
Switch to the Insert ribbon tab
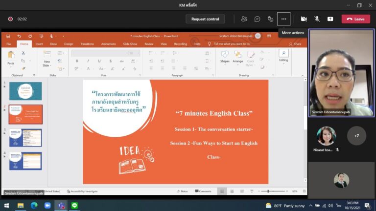tap(39, 44)
